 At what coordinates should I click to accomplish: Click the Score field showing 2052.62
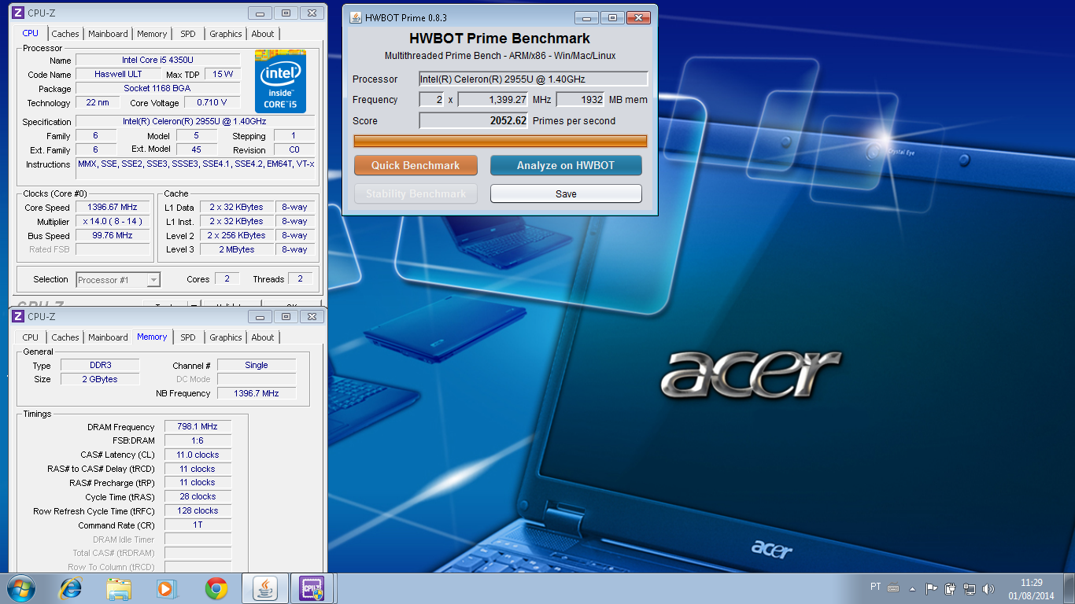pos(474,120)
